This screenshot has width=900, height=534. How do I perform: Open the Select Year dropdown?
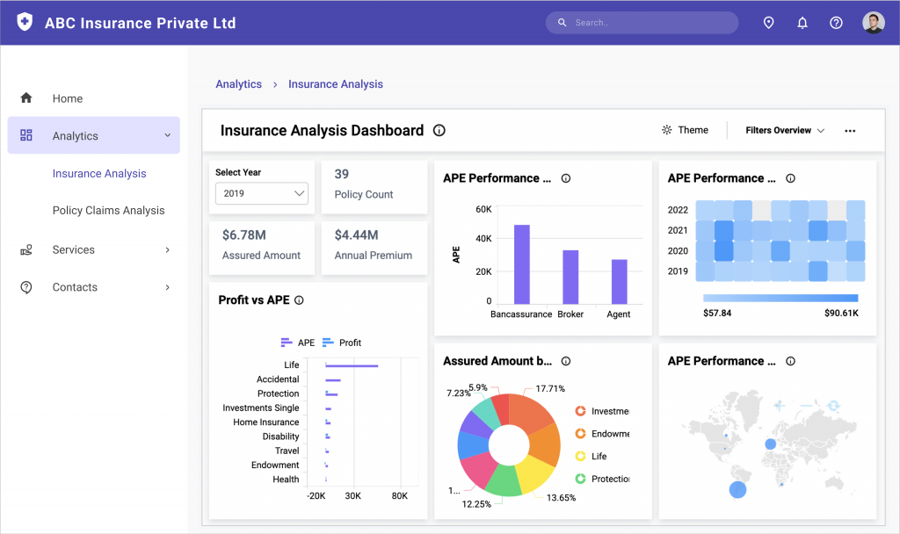pos(260,193)
